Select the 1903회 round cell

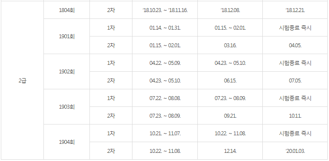point(67,107)
